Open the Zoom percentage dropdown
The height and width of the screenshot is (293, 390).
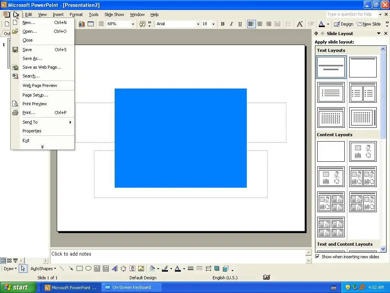(133, 24)
